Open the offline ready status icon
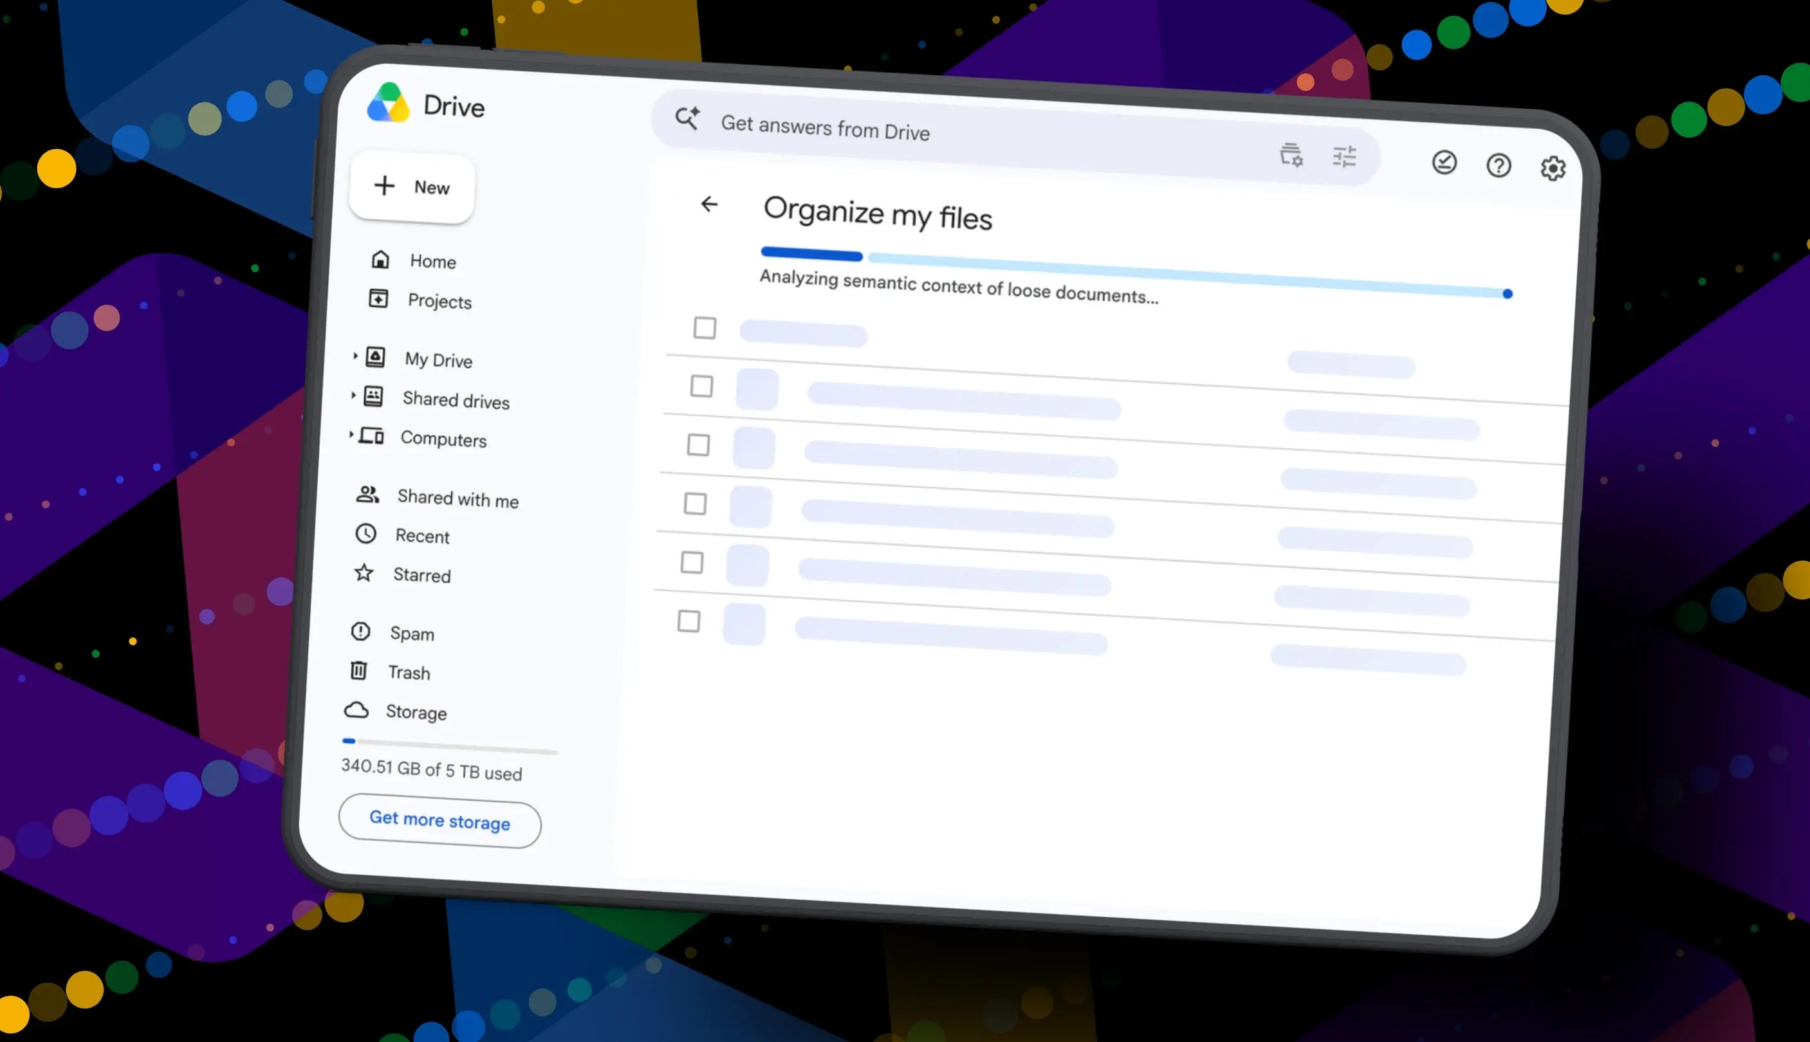The image size is (1810, 1042). click(1445, 163)
